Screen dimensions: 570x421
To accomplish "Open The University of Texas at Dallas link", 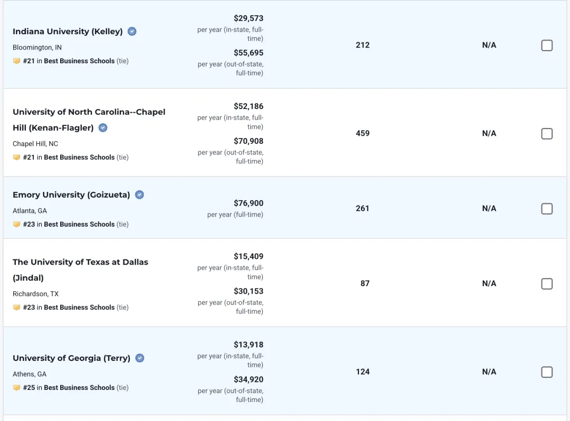I will (80, 262).
